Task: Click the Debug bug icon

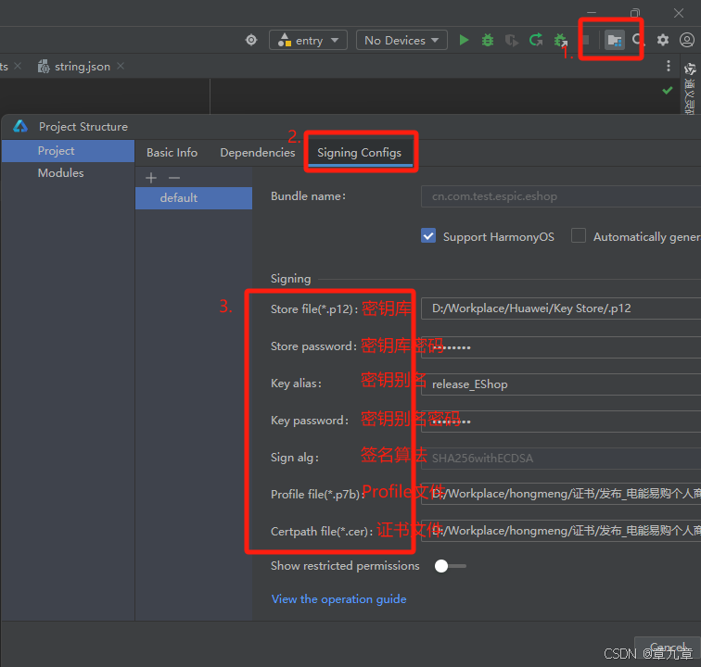Action: [488, 40]
